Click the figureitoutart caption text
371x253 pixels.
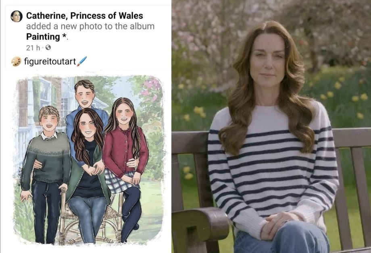(x=50, y=62)
